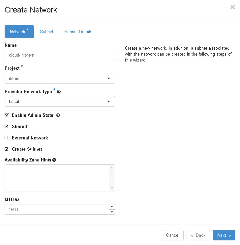240x245 pixels.
Task: Click the MTU help icon
Action: coord(17,199)
